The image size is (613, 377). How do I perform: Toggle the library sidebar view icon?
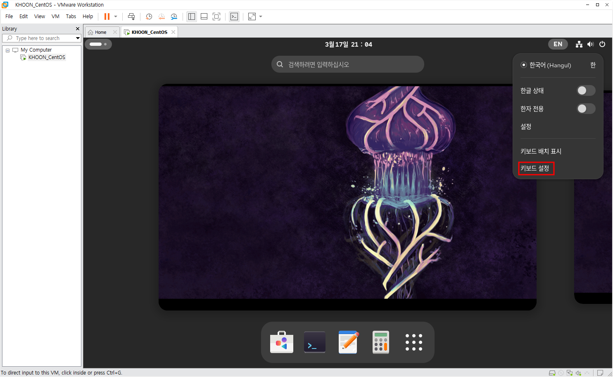coord(192,17)
